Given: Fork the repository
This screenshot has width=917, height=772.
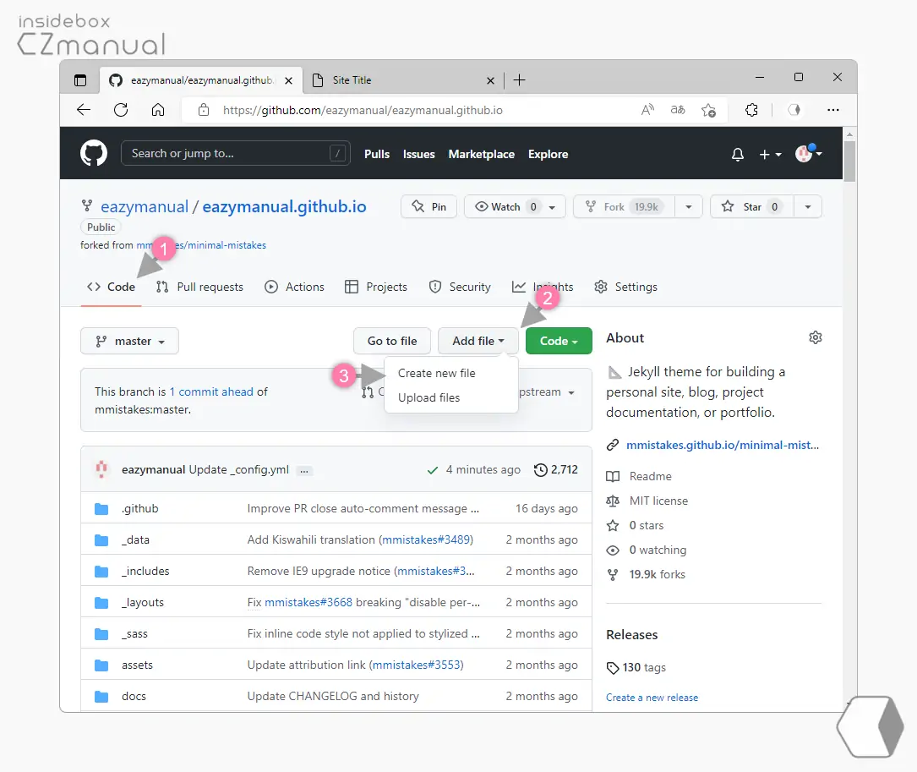Looking at the screenshot, I should [x=624, y=206].
